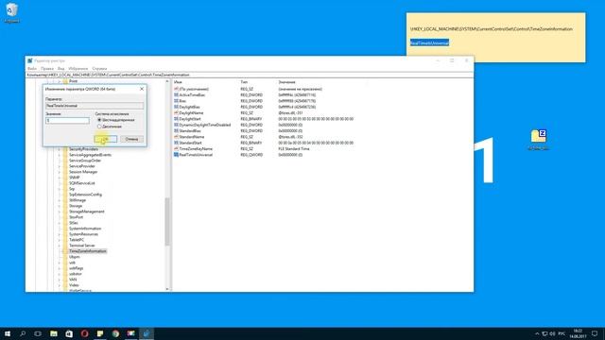Expand the Terminal Server tree node
The image size is (605, 340).
(x=59, y=246)
